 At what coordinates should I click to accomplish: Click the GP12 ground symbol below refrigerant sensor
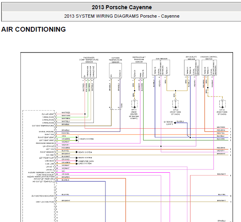[134, 104]
